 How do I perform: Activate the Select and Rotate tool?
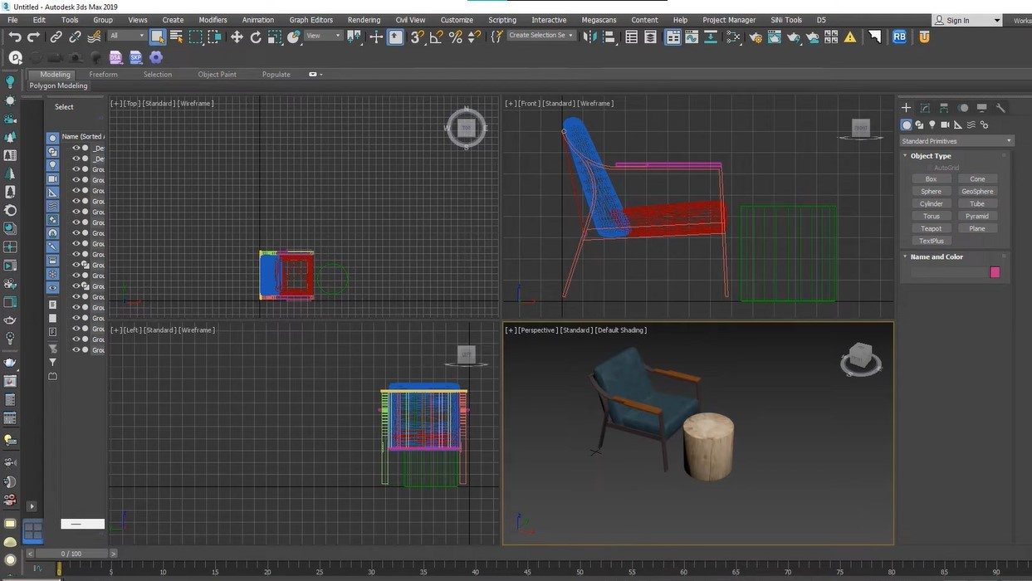click(256, 37)
